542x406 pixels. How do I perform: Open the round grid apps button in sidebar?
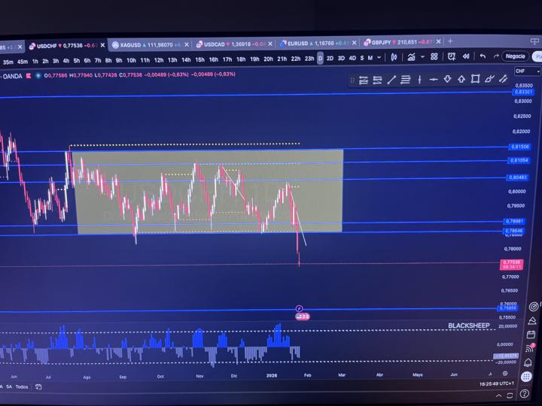526,377
